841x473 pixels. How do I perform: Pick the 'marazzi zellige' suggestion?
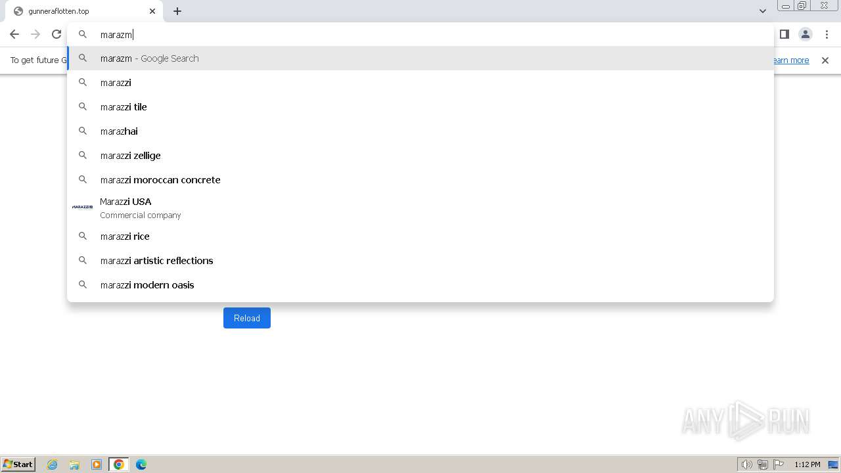click(420, 156)
